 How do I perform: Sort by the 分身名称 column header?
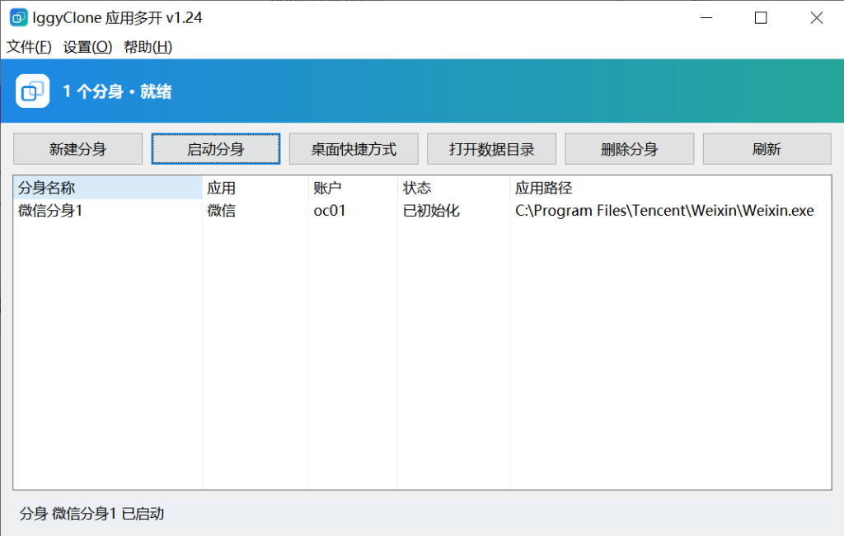click(x=108, y=188)
